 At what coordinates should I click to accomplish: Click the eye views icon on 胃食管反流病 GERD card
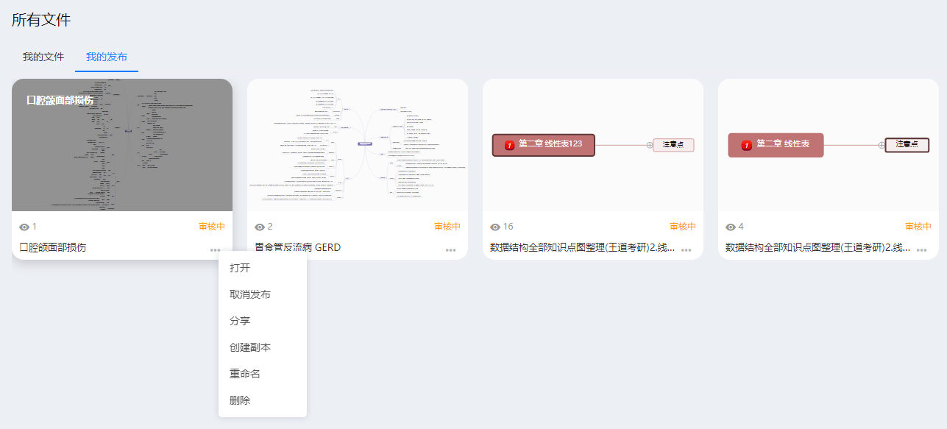260,227
